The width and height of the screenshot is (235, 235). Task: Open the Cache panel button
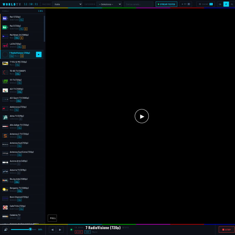tap(206, 4)
